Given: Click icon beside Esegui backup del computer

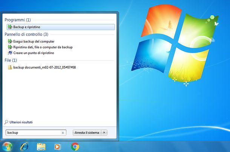Looking at the screenshot, I should click(x=10, y=41).
